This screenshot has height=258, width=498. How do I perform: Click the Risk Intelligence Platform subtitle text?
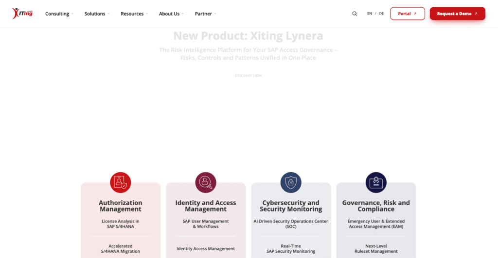click(249, 54)
